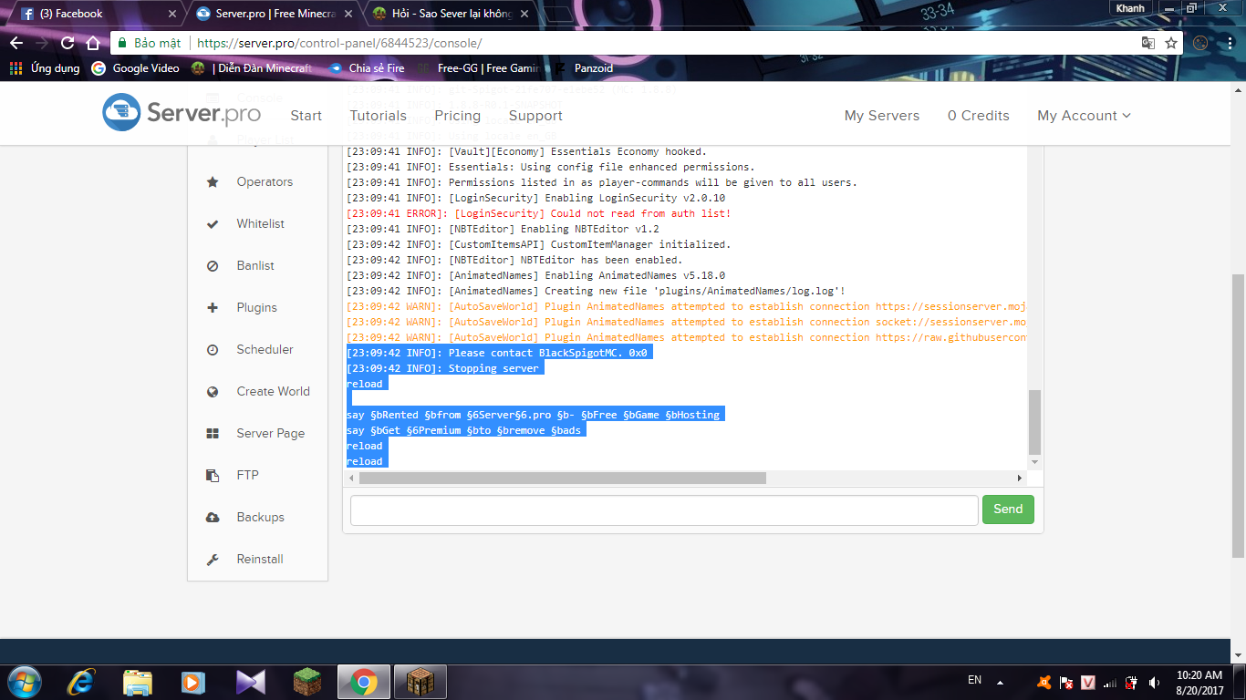Click the green Send button
Screen dimensions: 1246x700
(1008, 510)
